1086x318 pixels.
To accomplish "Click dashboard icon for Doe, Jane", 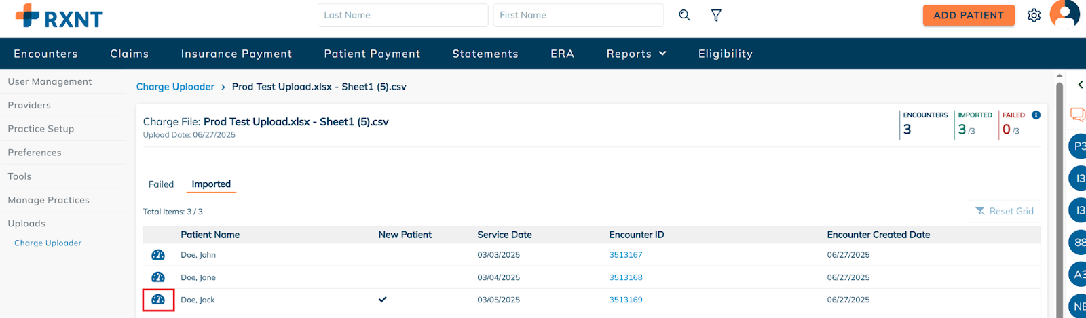I will coord(158,277).
